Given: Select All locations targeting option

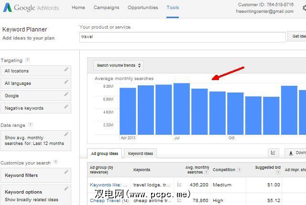Looking at the screenshot, I should click(36, 71).
